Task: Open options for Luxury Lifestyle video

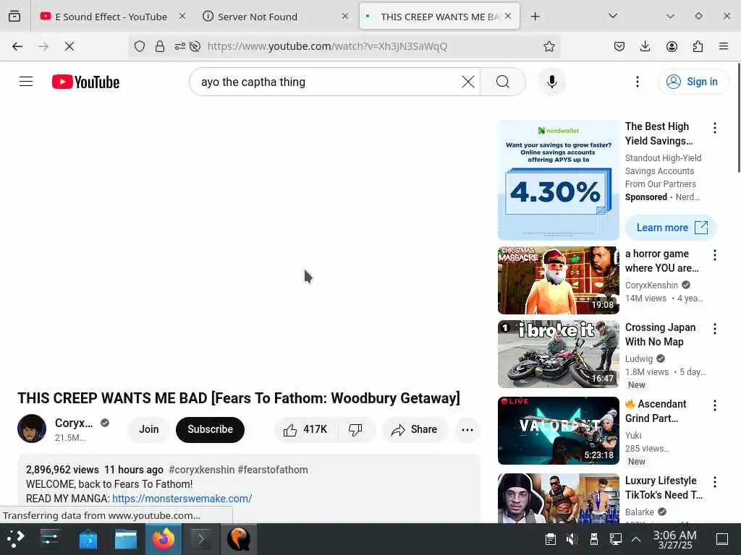Action: click(x=714, y=482)
